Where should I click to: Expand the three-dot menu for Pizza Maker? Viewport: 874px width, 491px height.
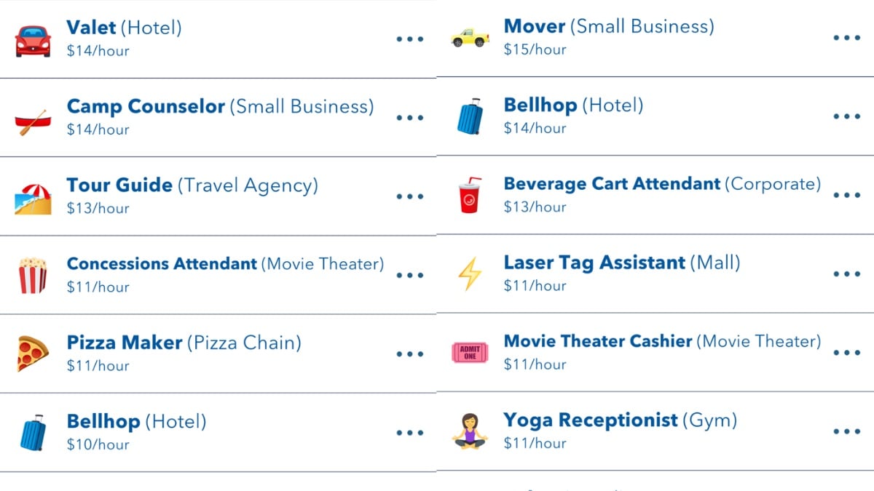click(410, 354)
